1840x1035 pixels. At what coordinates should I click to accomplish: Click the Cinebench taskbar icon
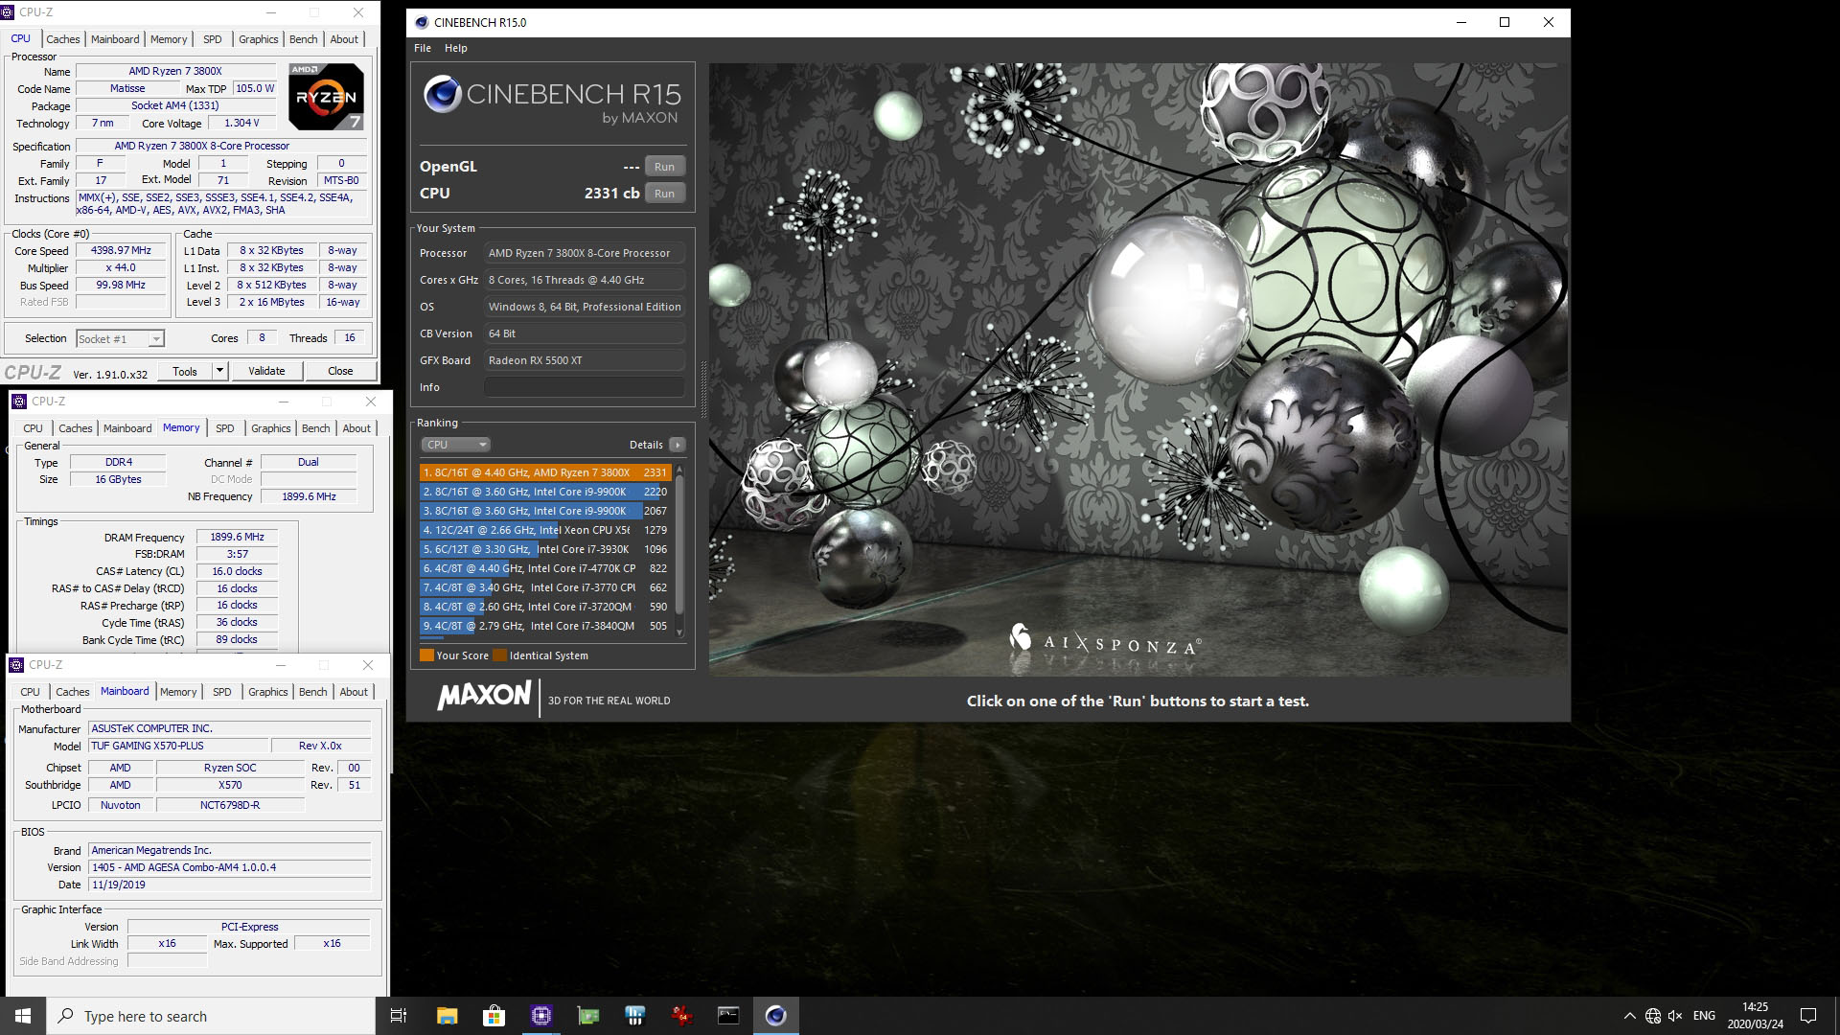(775, 1016)
